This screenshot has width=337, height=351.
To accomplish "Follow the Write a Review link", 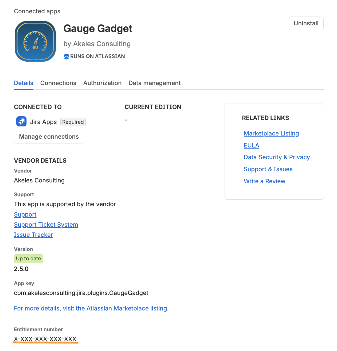I will [265, 181].
